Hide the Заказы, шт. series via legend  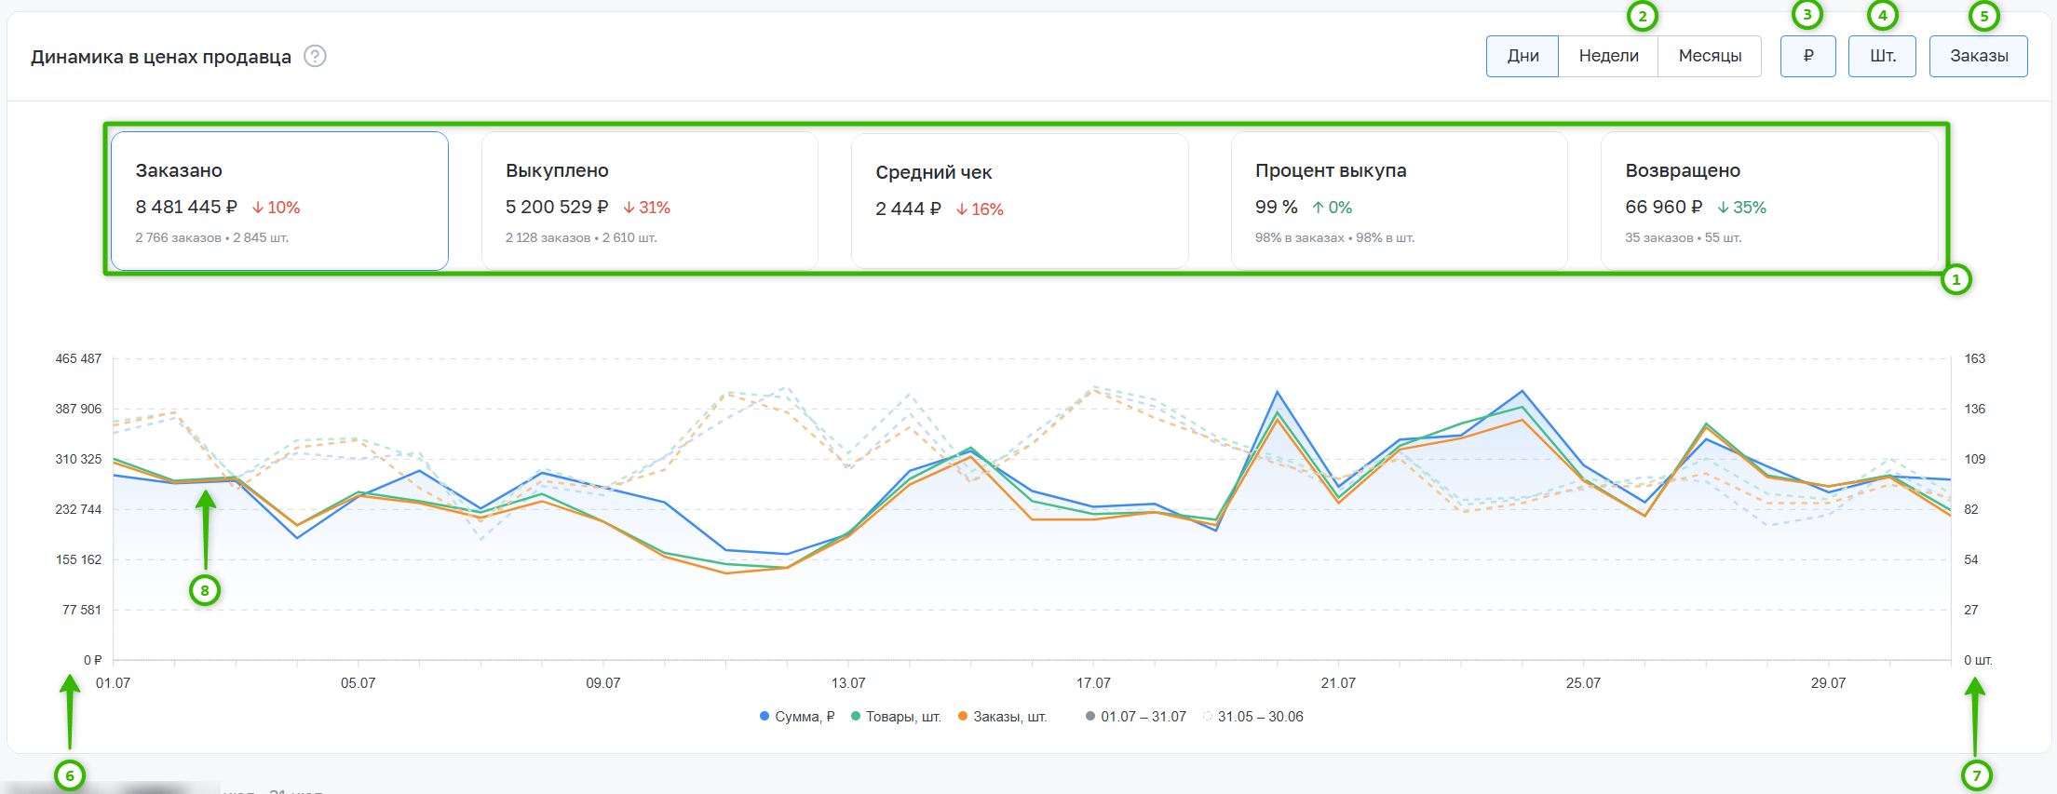1003,717
